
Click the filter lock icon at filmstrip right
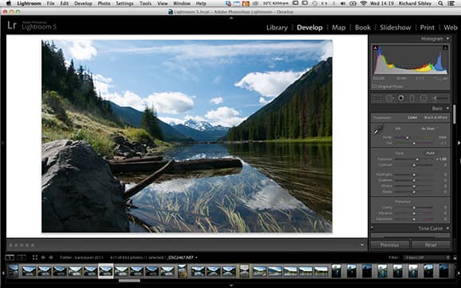(455, 258)
